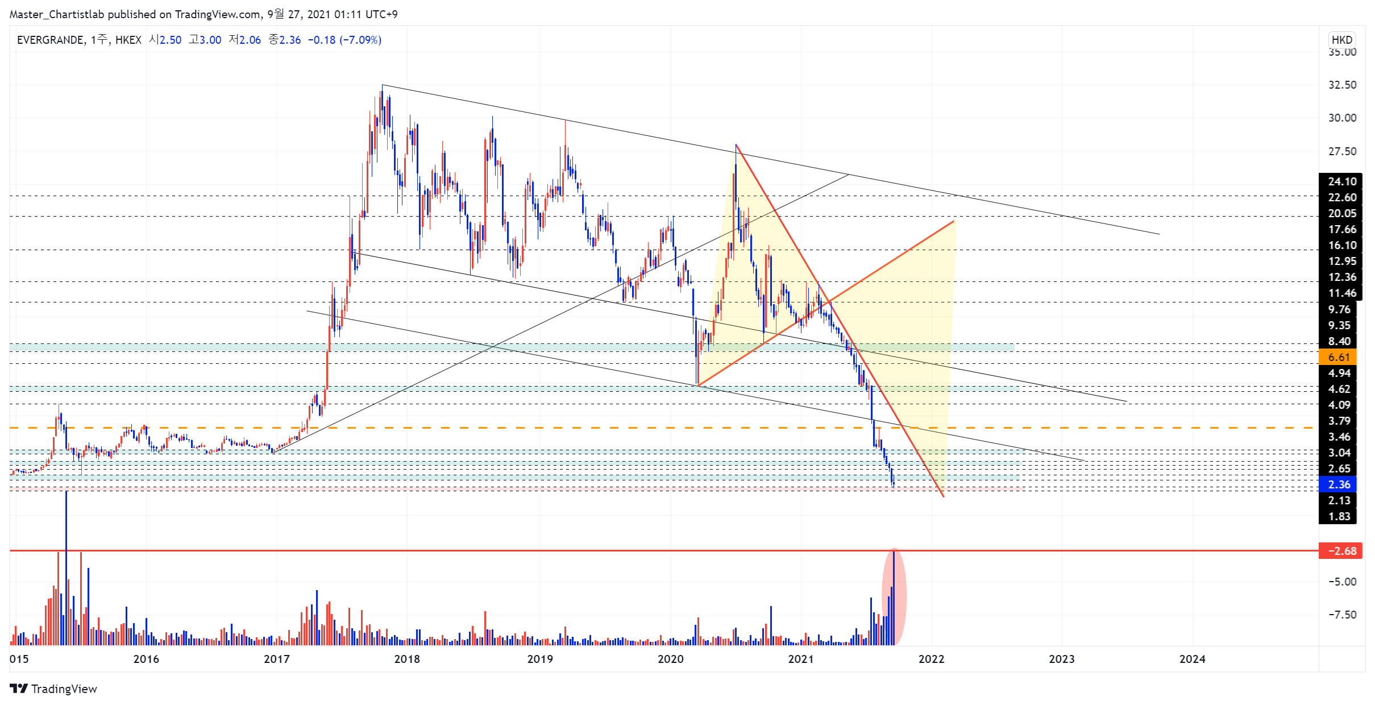Click the 8.40 price level label
This screenshot has width=1375, height=705.
coord(1337,341)
